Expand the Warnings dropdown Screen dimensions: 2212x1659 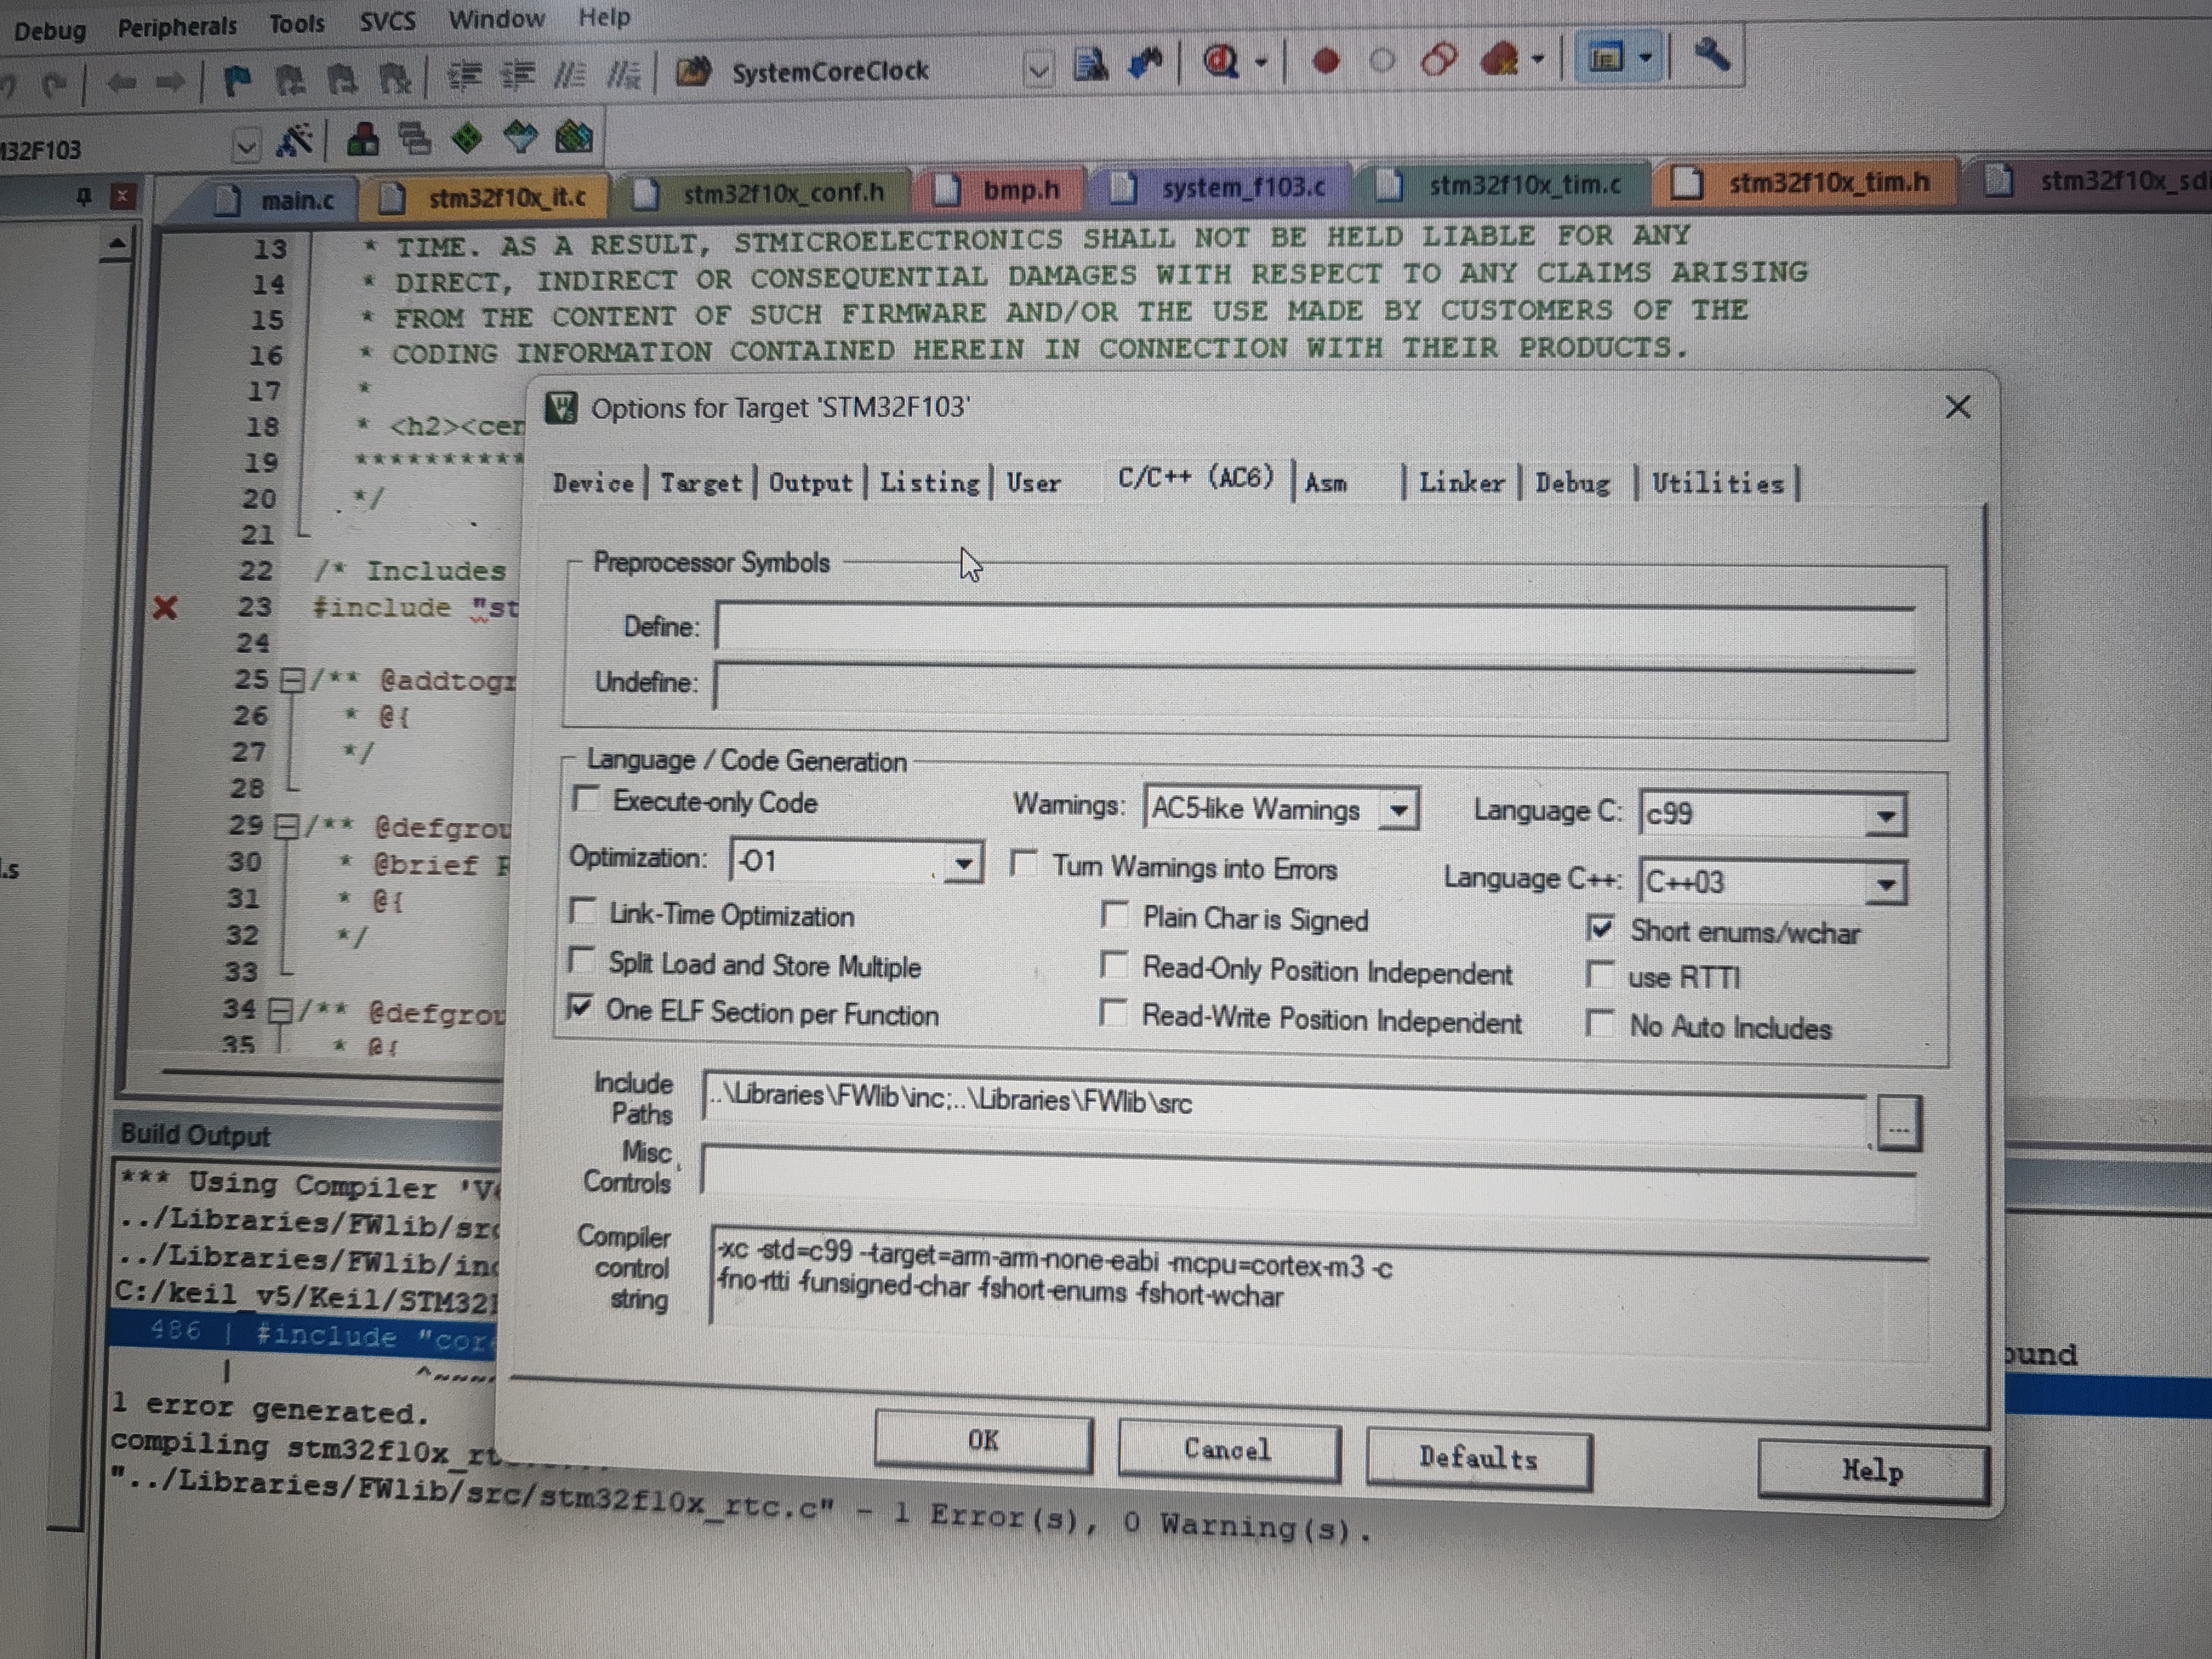coord(1398,810)
